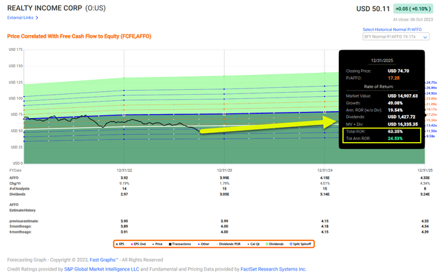
Task: Toggle the EPS Ovd legend item
Action: pos(138,244)
